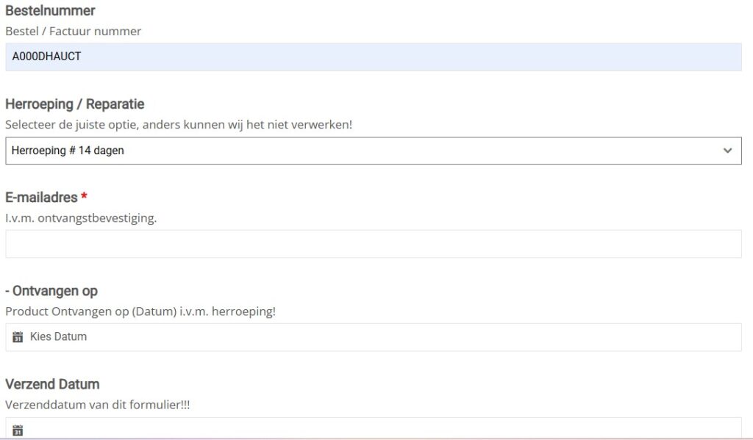Click the 'Product Ontvangen op (Datum)' description
This screenshot has height=440, width=753.
(x=140, y=311)
